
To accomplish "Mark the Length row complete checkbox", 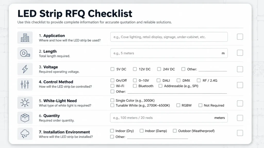I will (x=240, y=53).
